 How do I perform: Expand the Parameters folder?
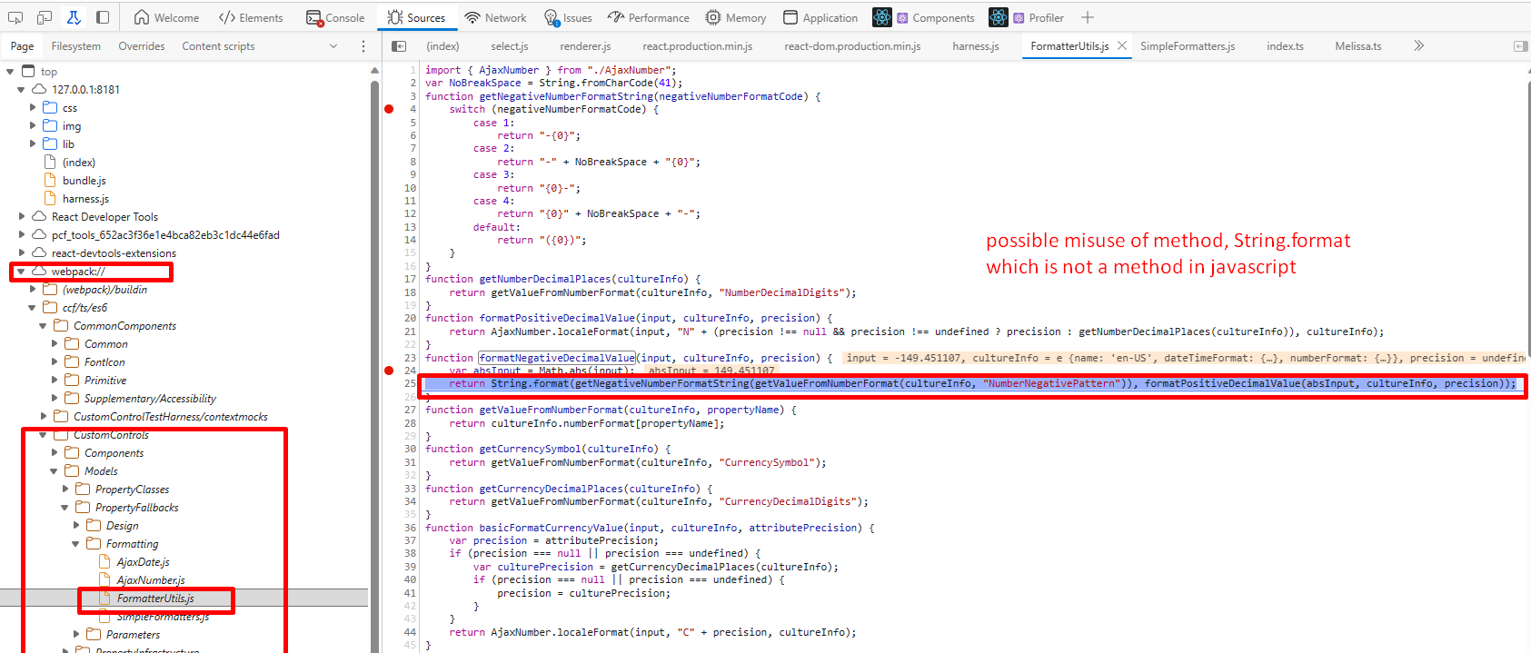76,635
